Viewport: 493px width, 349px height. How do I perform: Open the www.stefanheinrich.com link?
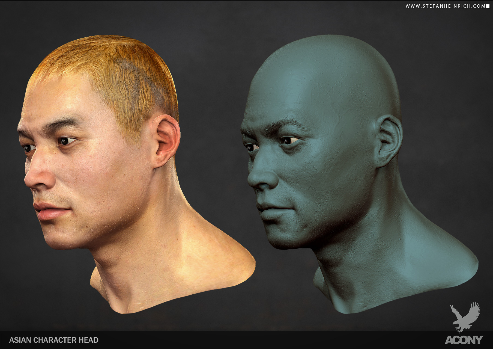point(445,6)
